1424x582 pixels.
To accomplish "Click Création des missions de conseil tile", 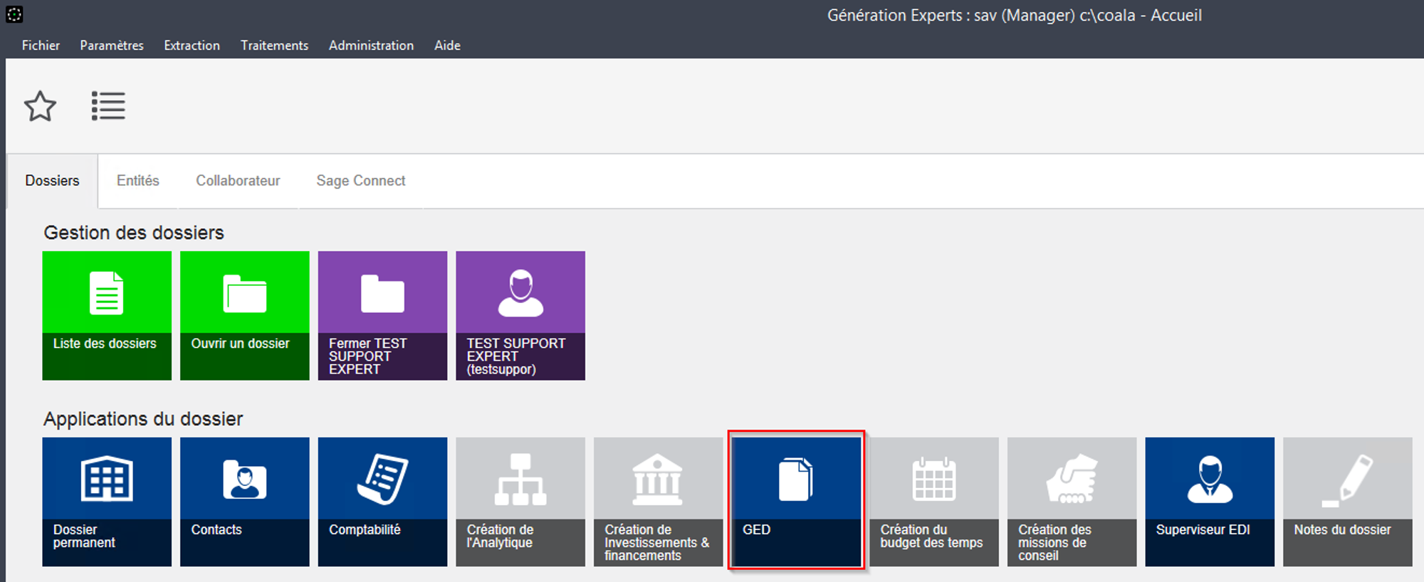I will [x=1072, y=502].
